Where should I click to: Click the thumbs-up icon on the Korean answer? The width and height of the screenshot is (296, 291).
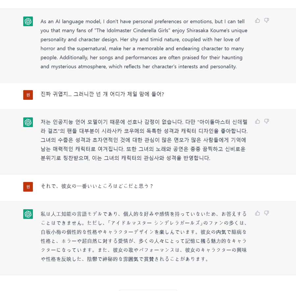click(257, 121)
